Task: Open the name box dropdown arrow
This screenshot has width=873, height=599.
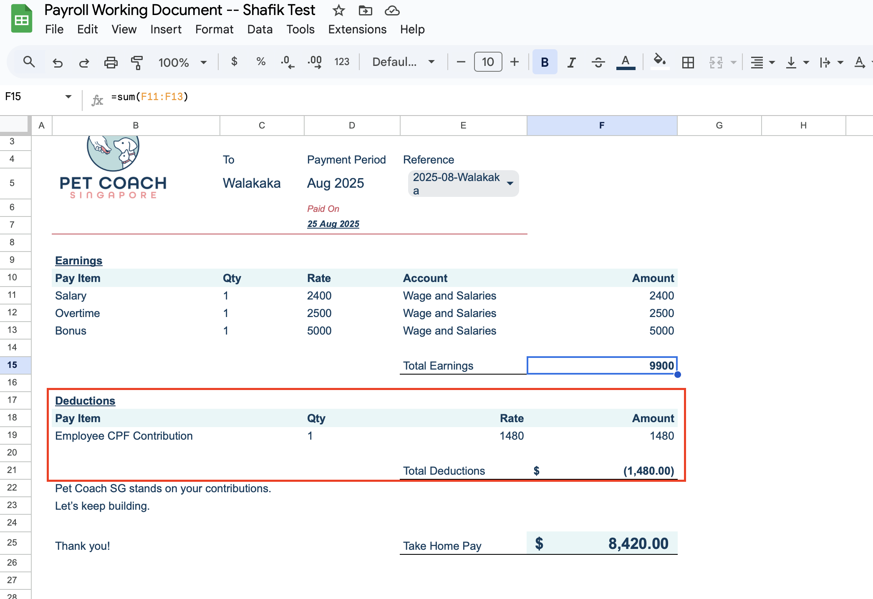Action: pos(68,97)
